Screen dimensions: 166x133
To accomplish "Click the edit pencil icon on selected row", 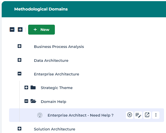I will click(x=138, y=115).
